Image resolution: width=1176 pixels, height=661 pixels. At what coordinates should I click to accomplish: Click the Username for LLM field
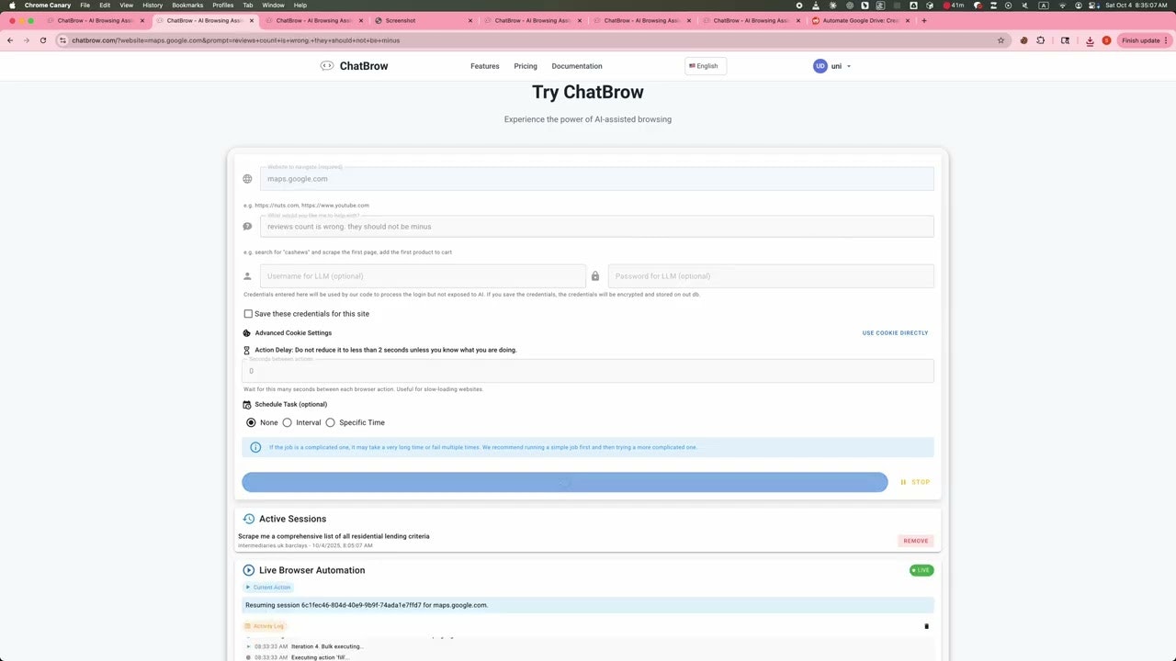423,276
